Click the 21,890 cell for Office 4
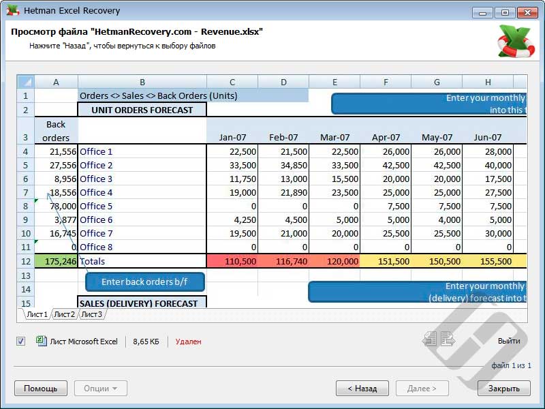Viewport: 545px width, 409px height. tap(283, 192)
